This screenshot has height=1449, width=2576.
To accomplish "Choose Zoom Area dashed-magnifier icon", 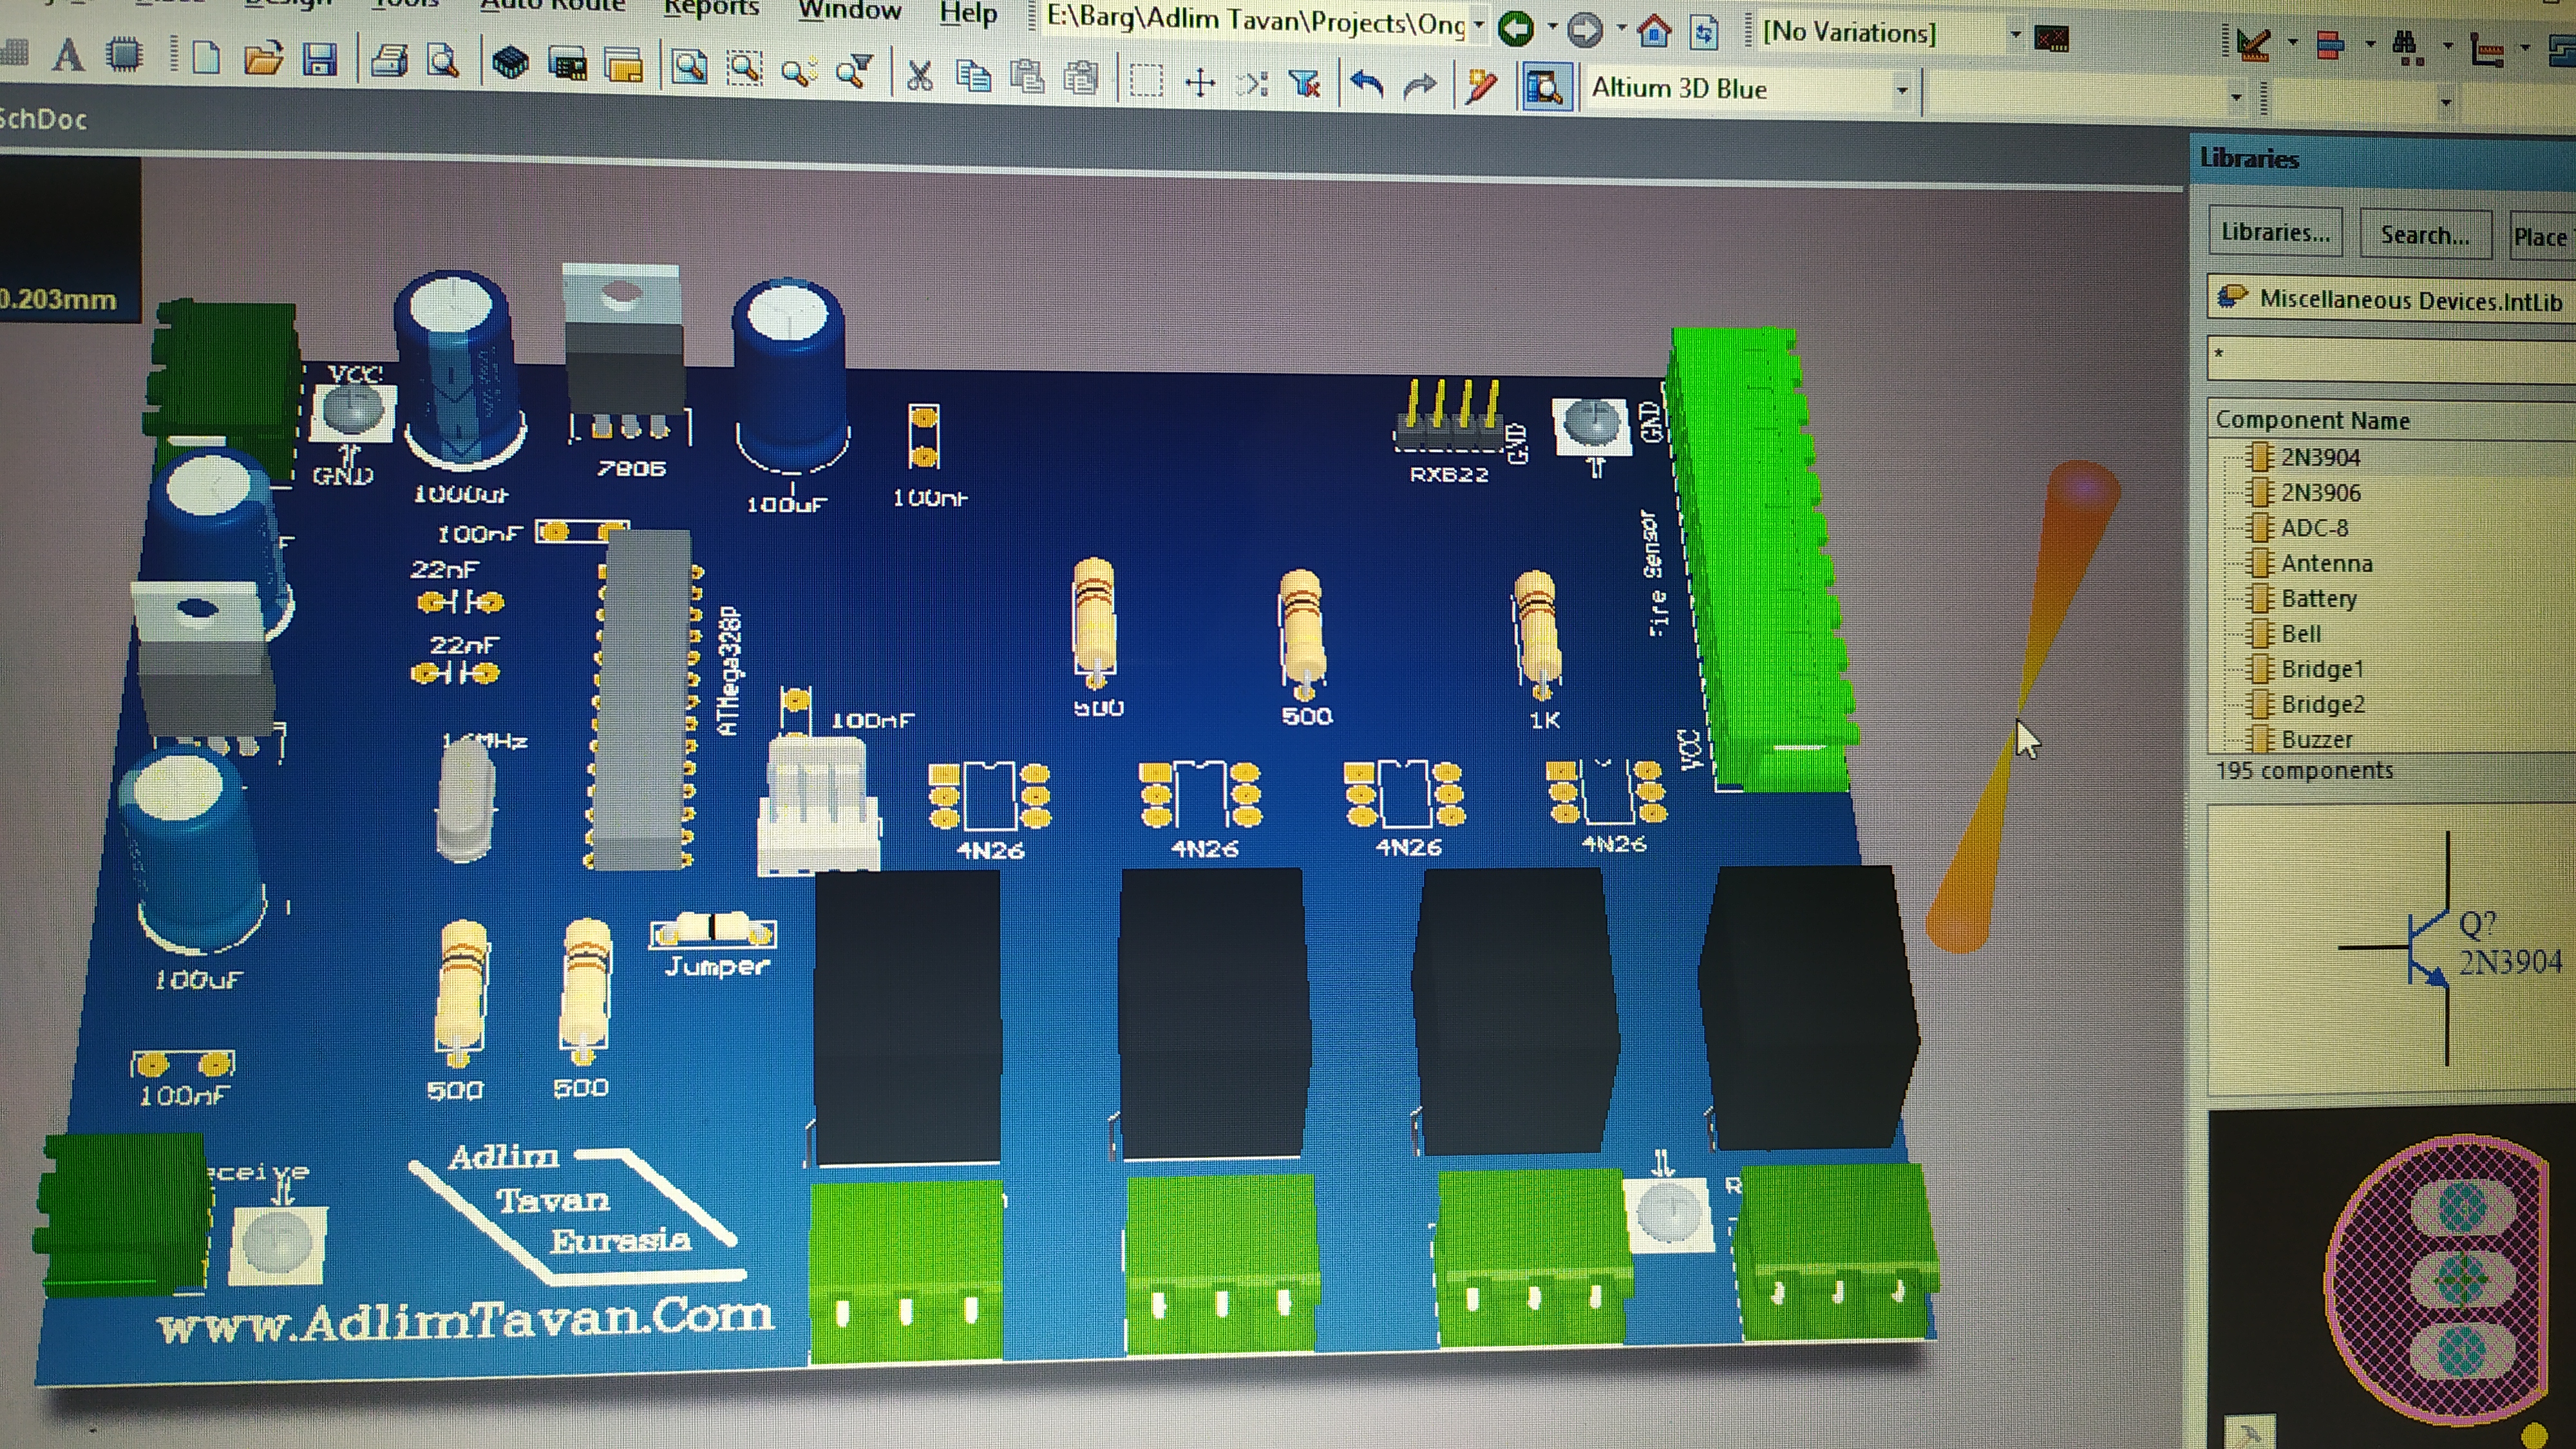I will tap(744, 69).
